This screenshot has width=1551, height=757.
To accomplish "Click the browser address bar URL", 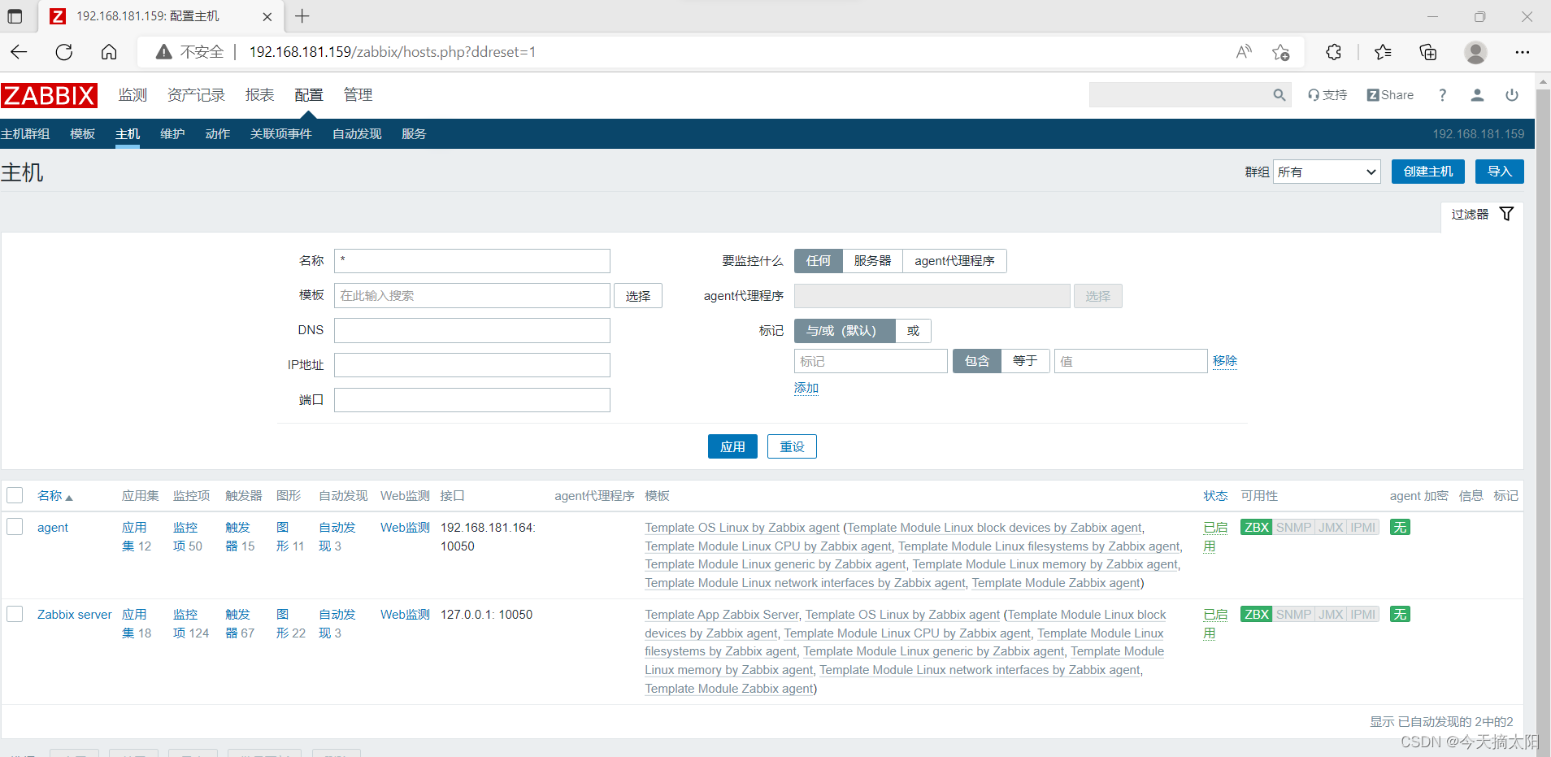I will click(393, 52).
